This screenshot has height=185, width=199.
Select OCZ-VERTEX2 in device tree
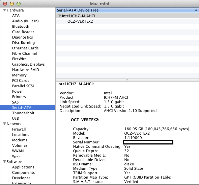point(80,21)
